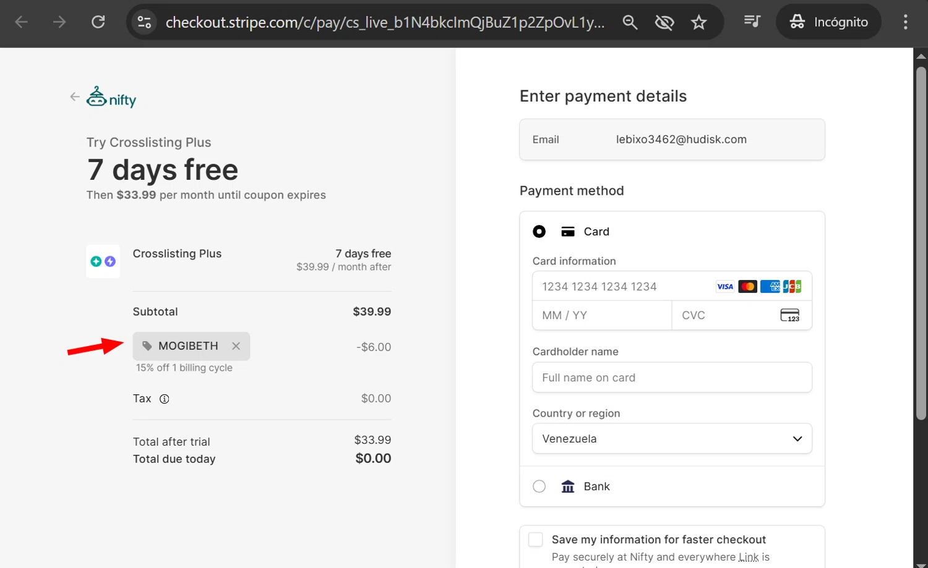
Task: Remove the MOGIBETH coupon with the X
Action: coord(236,346)
